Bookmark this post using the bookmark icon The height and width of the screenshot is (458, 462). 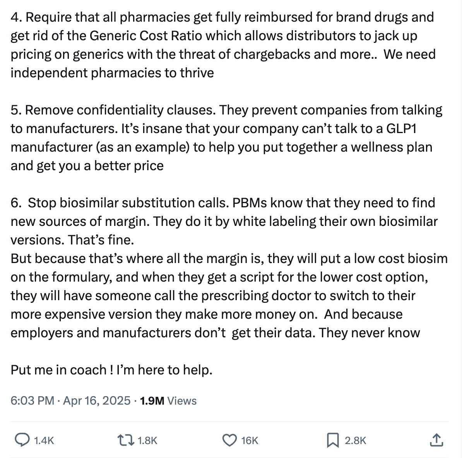coord(333,440)
